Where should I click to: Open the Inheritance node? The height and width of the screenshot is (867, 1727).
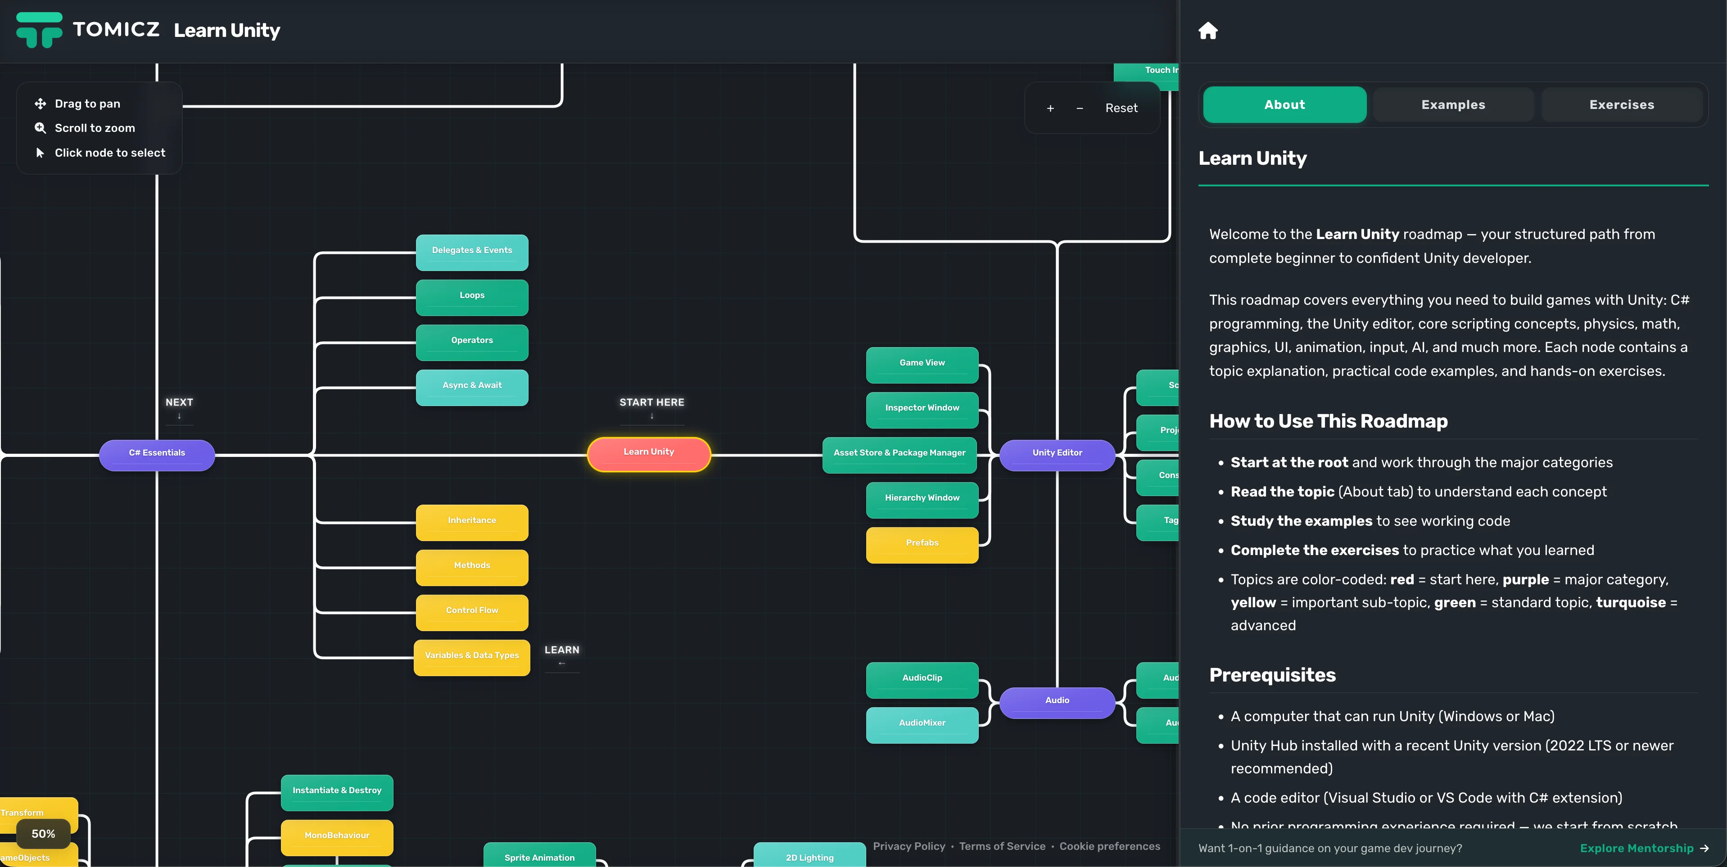tap(472, 522)
